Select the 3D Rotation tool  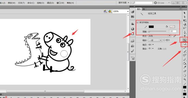click(x=185, y=24)
